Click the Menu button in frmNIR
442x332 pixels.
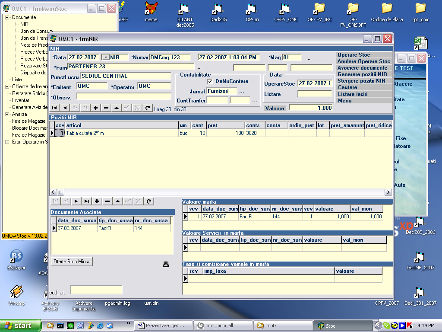[364, 100]
